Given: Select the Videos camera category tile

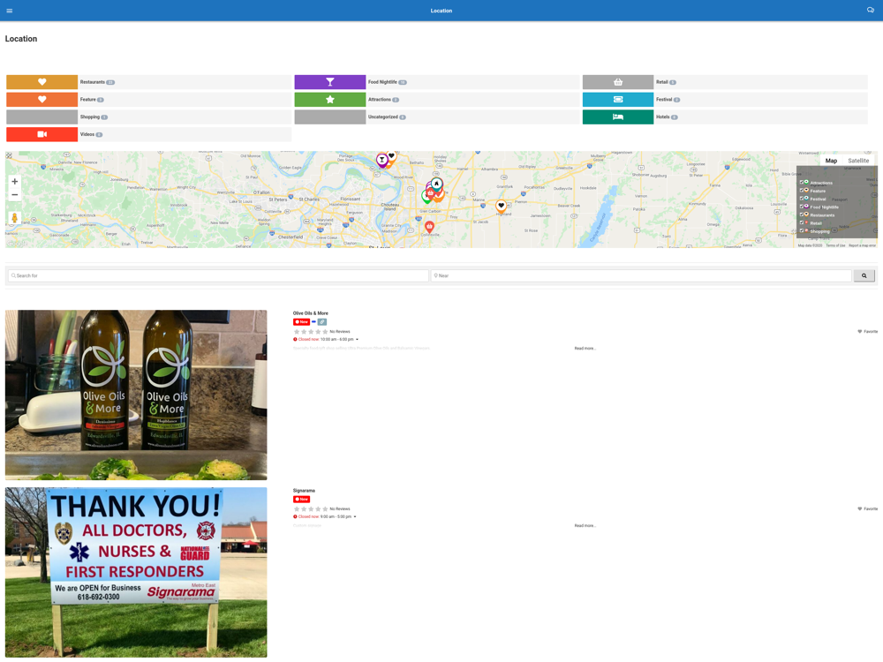Looking at the screenshot, I should click(42, 134).
